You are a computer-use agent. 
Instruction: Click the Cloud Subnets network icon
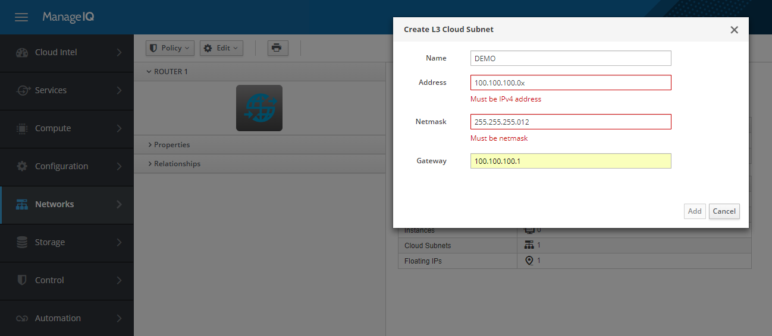pos(529,245)
